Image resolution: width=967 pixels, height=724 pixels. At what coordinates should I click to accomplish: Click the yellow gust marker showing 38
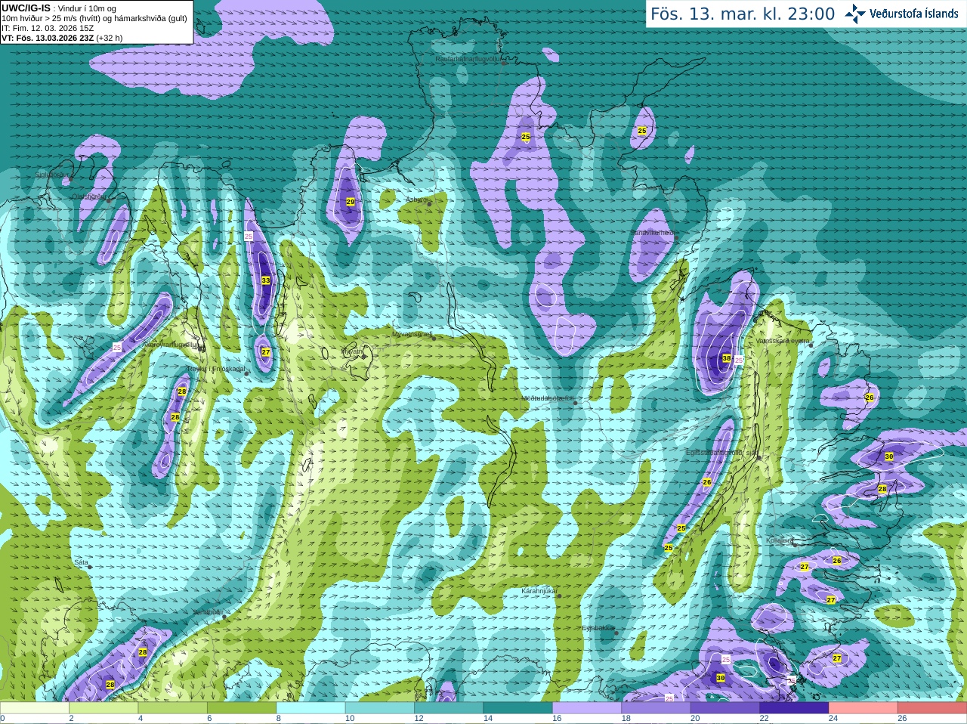727,358
